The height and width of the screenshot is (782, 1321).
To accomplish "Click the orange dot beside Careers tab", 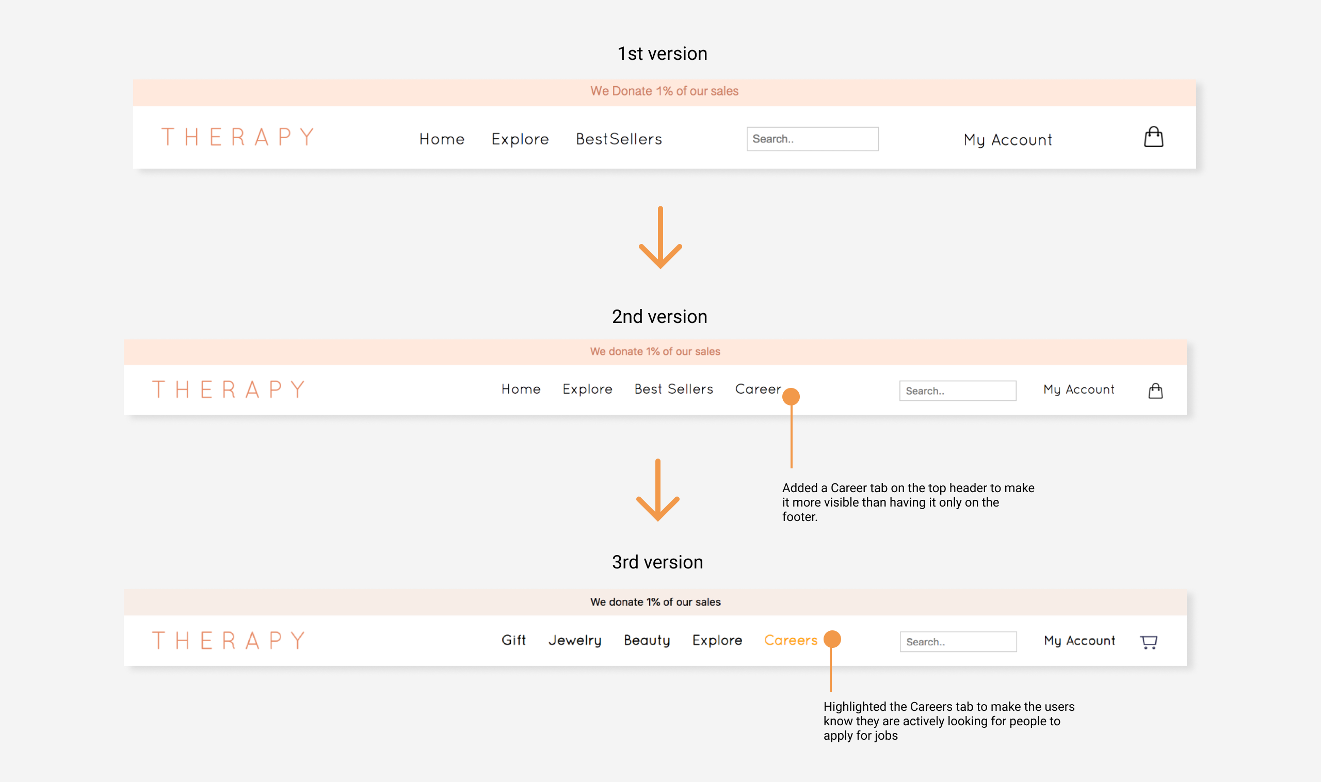I will click(832, 639).
